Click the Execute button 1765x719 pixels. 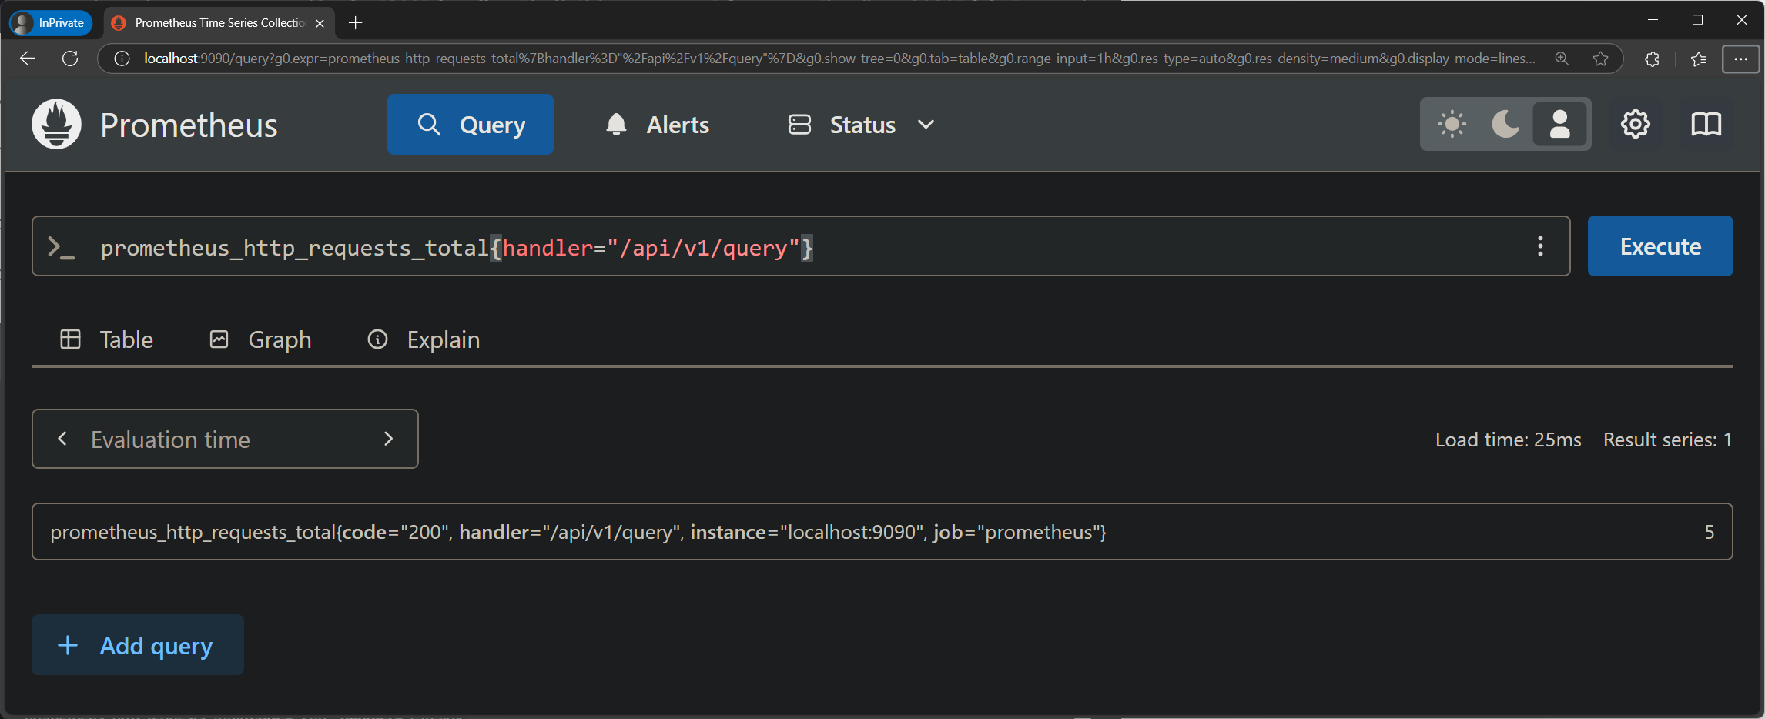pyautogui.click(x=1660, y=246)
